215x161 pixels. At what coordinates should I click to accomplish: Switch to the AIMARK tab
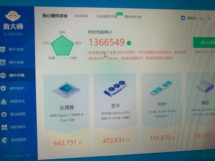tap(81, 16)
